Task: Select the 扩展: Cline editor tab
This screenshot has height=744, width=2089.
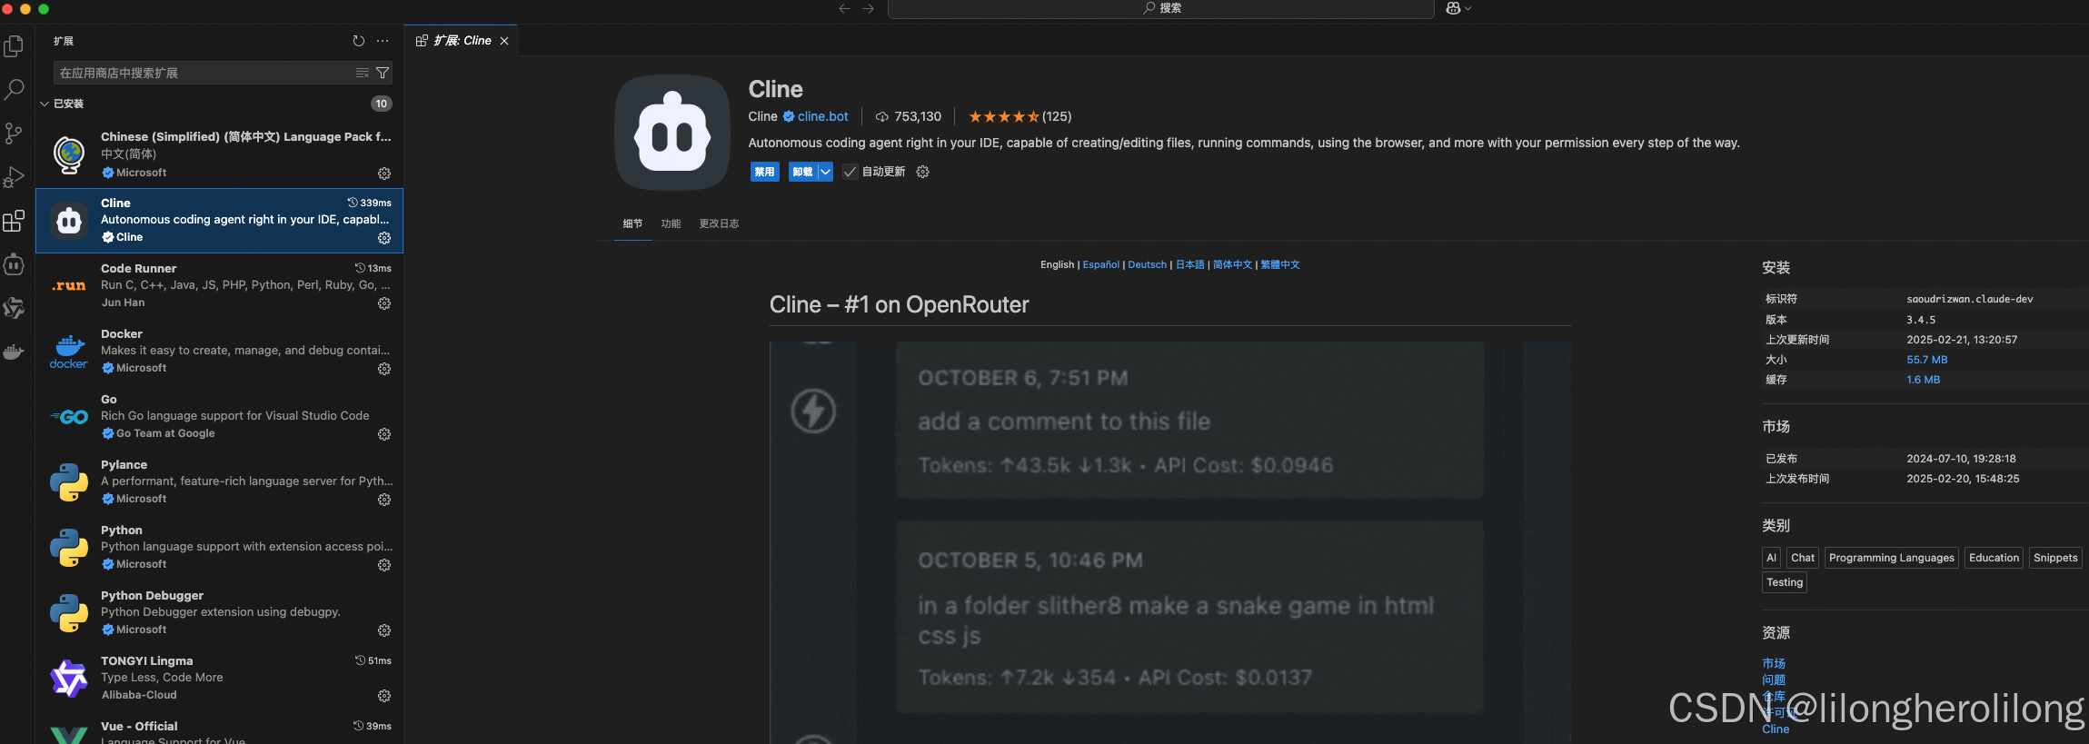Action: coord(462,41)
